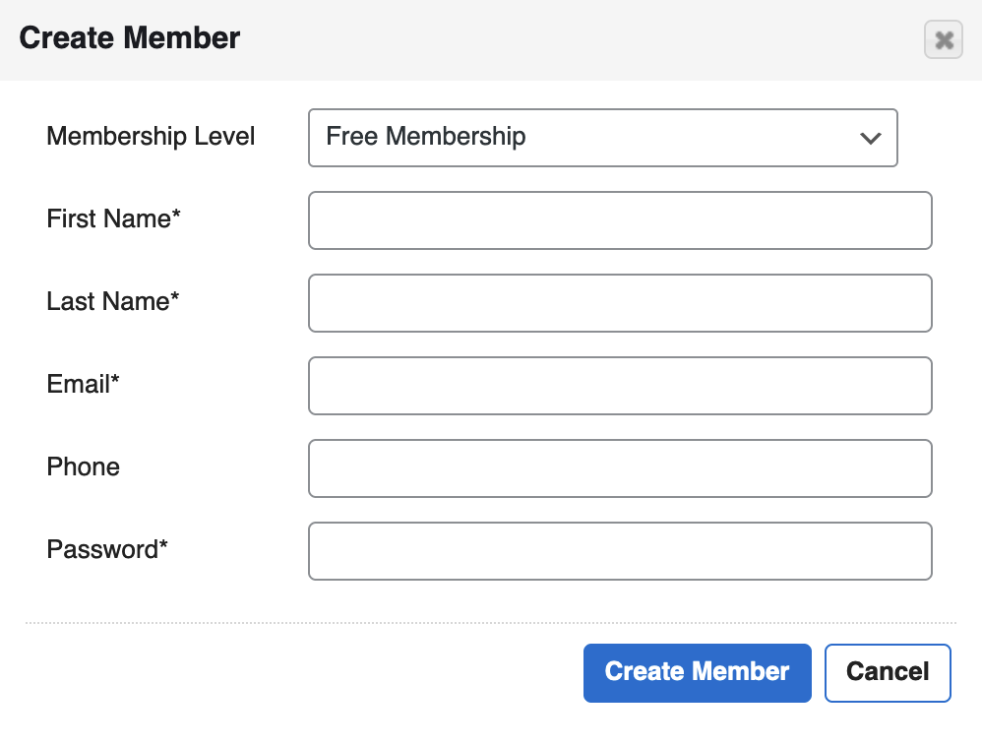Close the Create Member dialog with X icon
982x746 pixels.
click(944, 39)
